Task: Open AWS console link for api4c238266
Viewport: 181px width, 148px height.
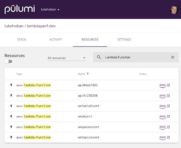Action: [165, 96]
